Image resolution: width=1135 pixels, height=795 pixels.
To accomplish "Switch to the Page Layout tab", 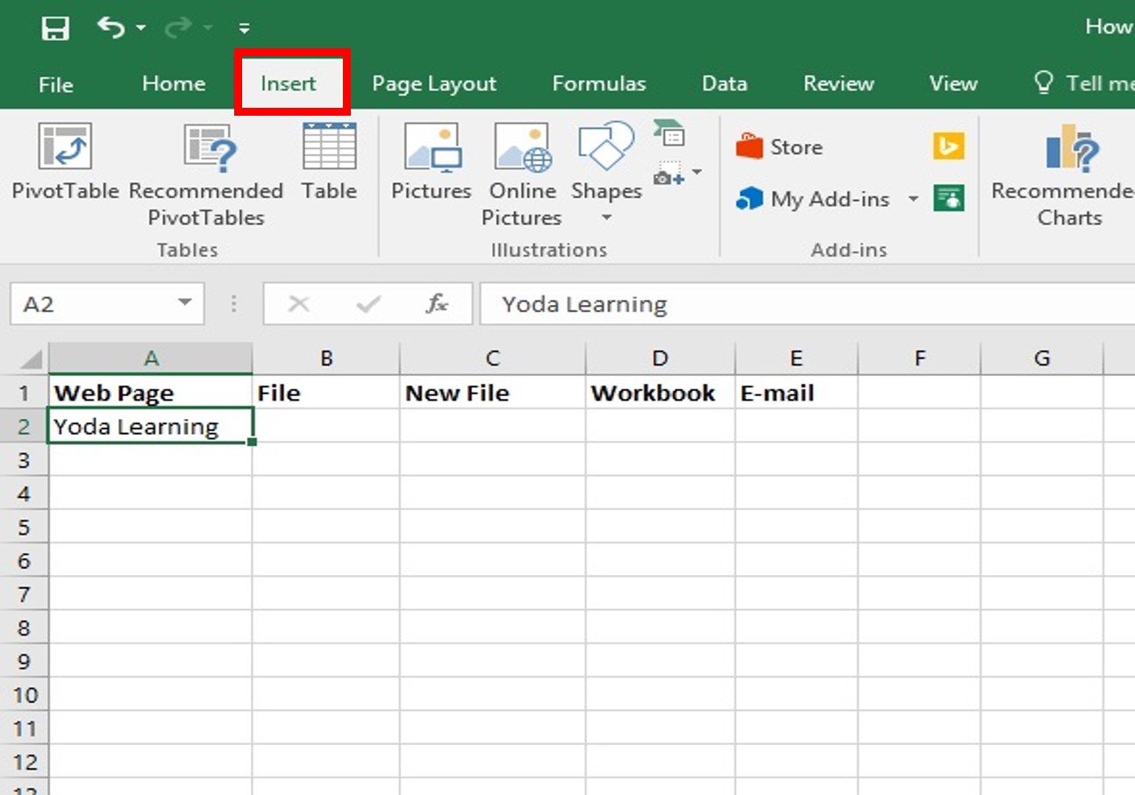I will pos(434,84).
